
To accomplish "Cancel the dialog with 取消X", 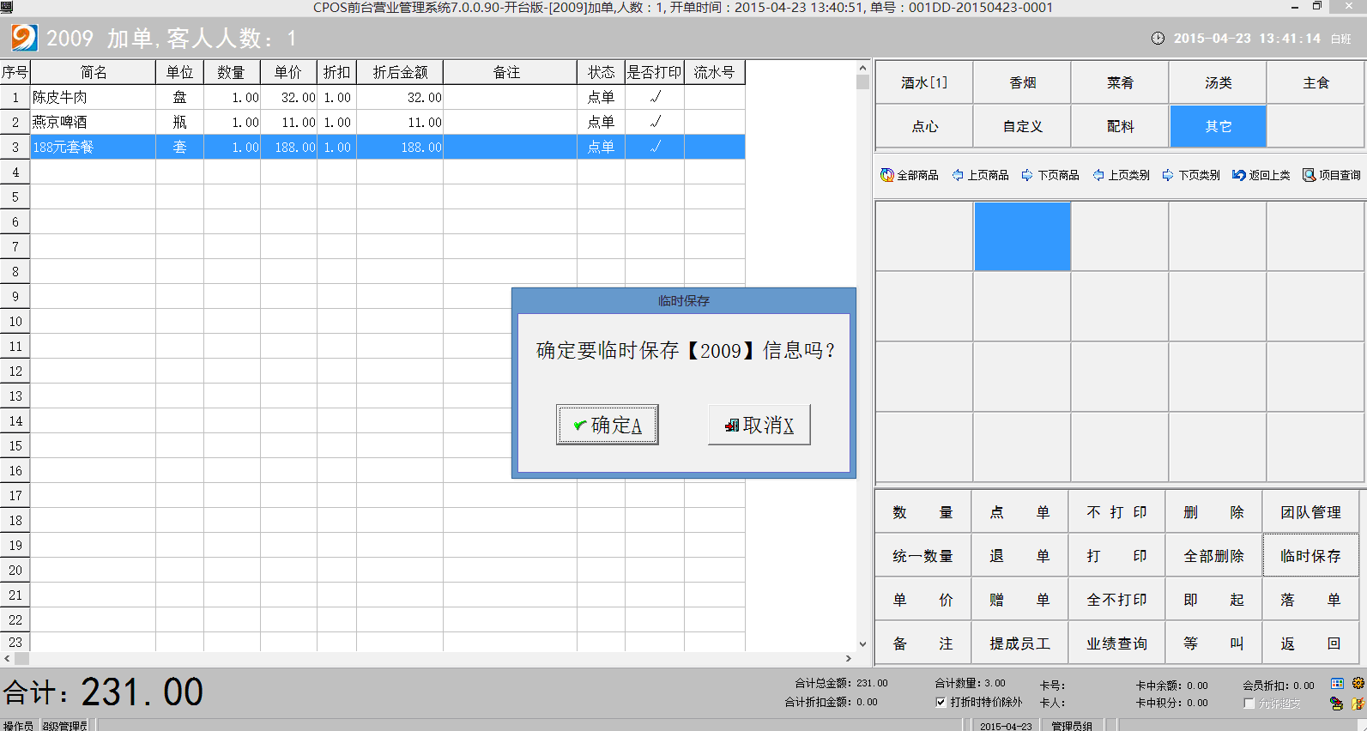I will tap(759, 425).
